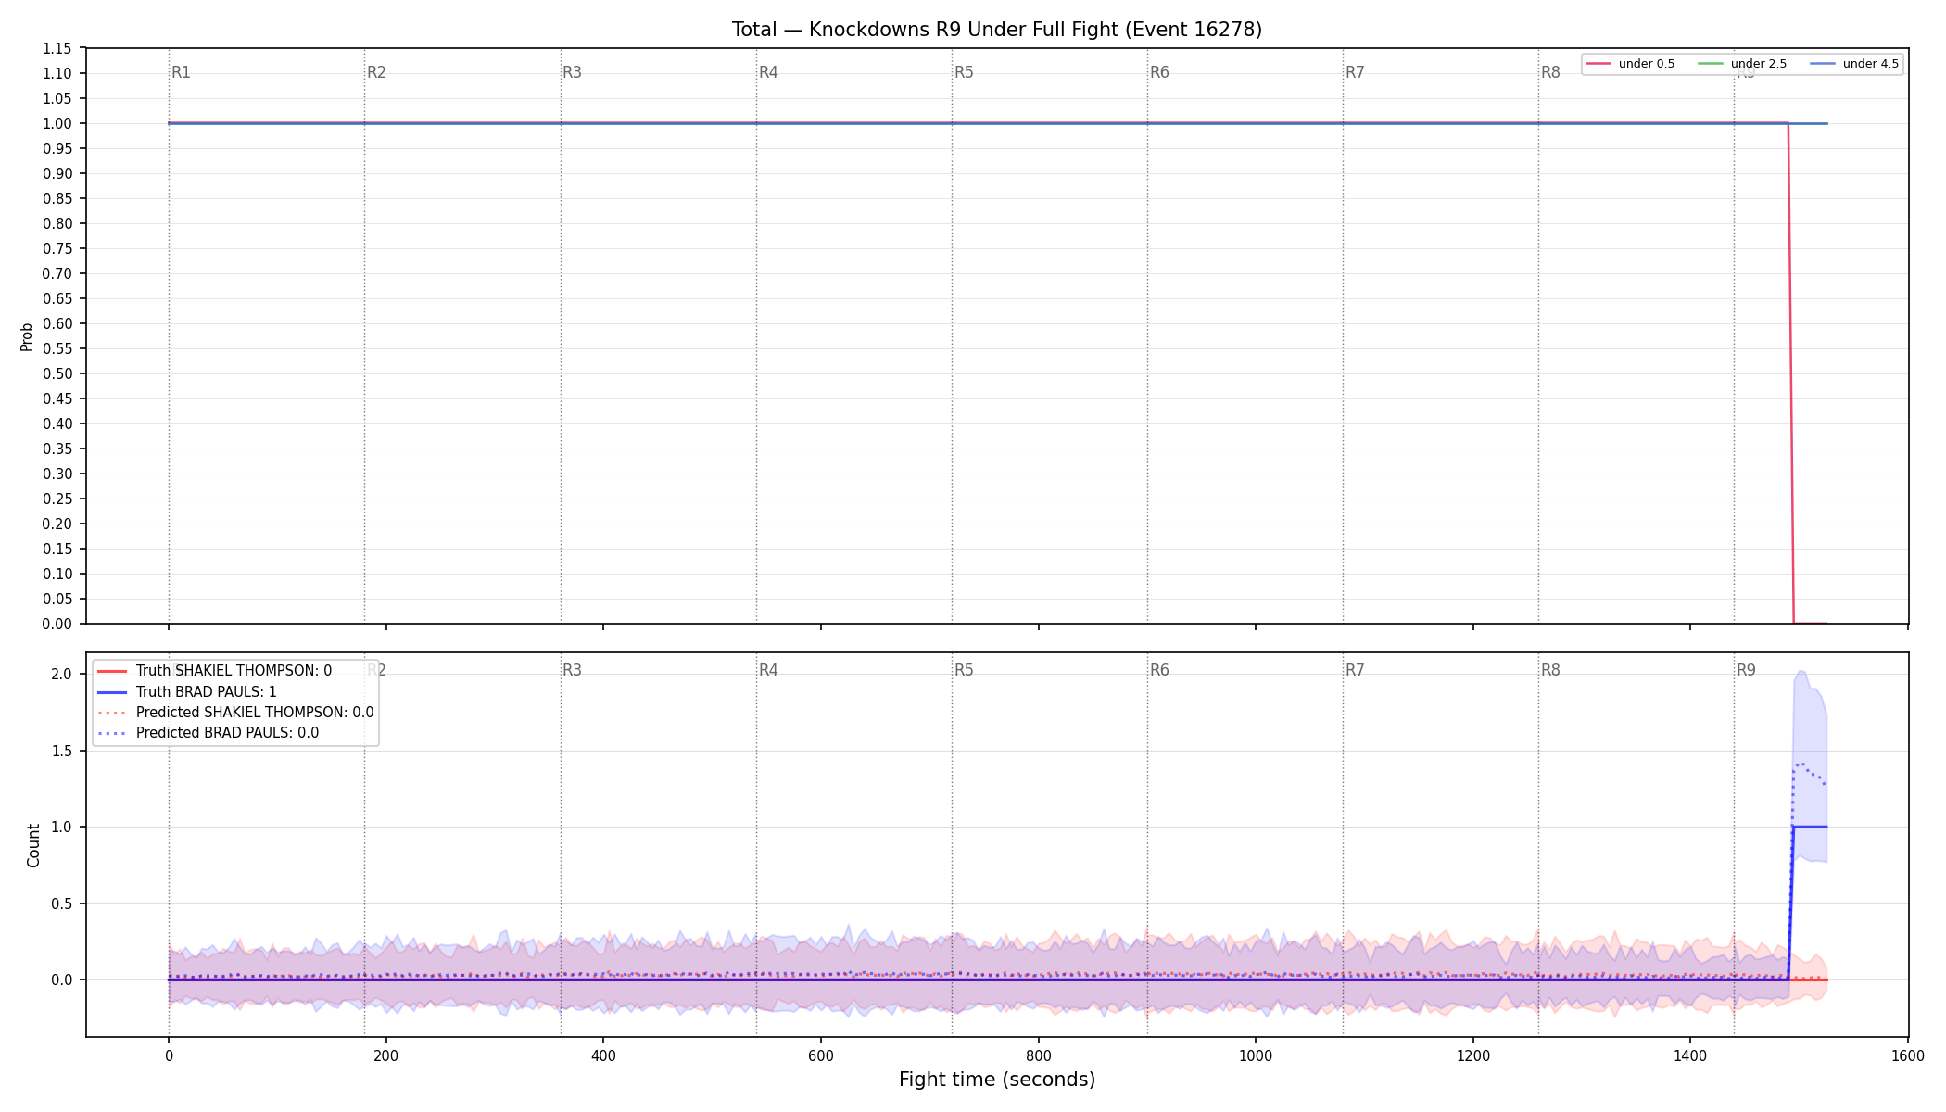
Task: Click the 'Prob' y-axis label
Action: (x=27, y=336)
